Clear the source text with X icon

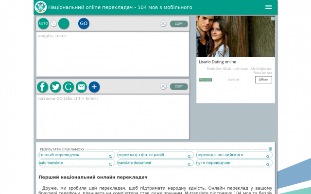pyautogui.click(x=163, y=24)
